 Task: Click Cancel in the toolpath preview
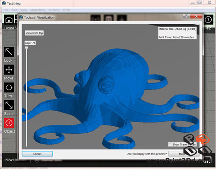pyautogui.click(x=37, y=154)
